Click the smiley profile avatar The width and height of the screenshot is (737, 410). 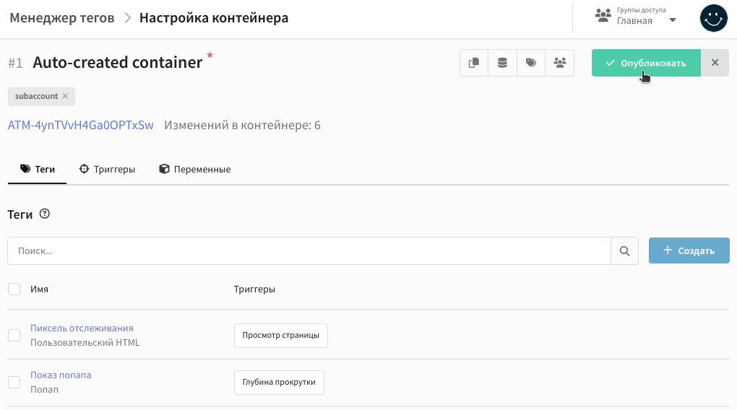pos(713,18)
